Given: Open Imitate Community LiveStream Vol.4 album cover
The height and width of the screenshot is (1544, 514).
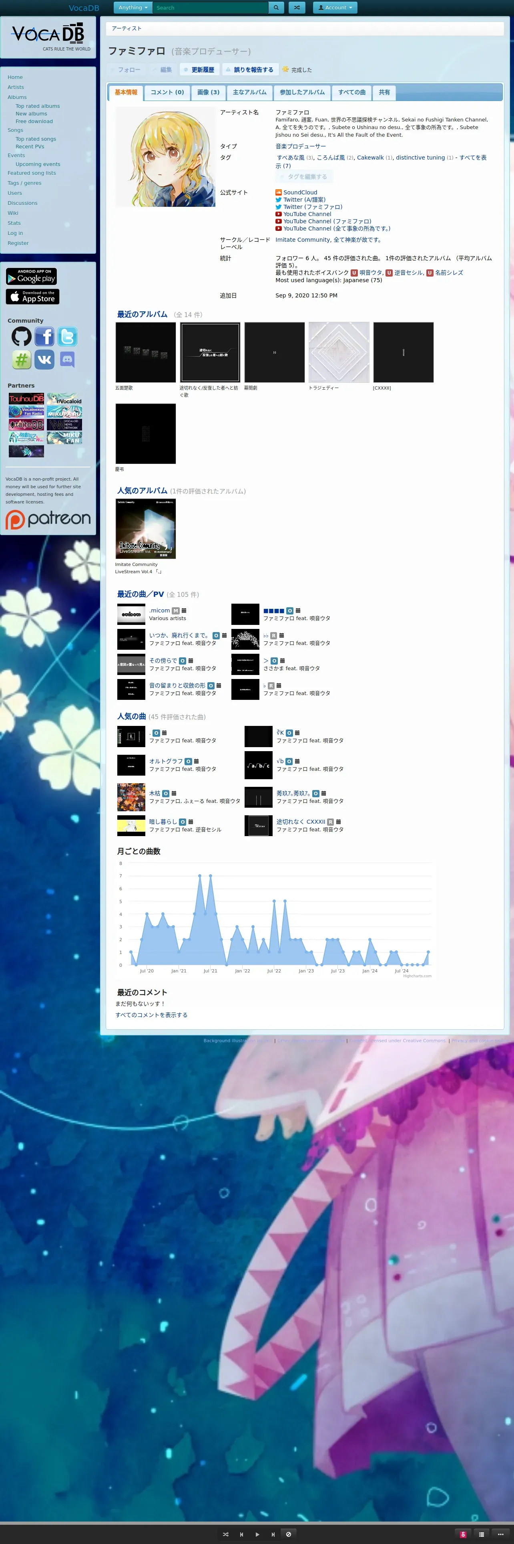Looking at the screenshot, I should pyautogui.click(x=145, y=529).
